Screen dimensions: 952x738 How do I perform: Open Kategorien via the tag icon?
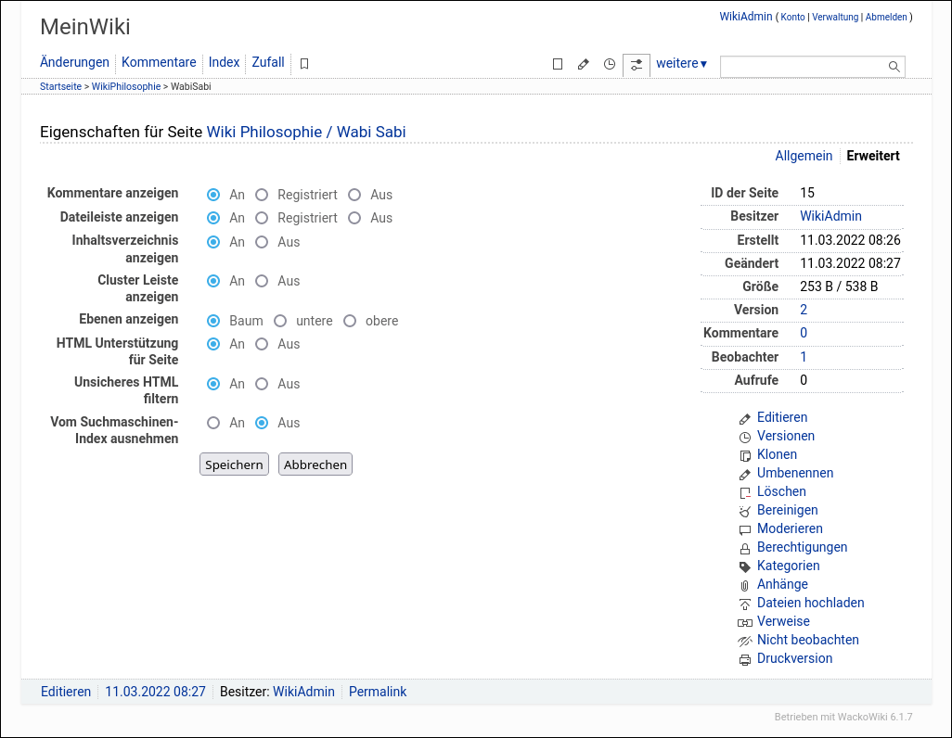[x=744, y=566]
